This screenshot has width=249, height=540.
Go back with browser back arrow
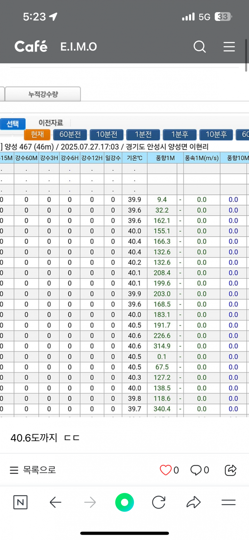(55, 502)
